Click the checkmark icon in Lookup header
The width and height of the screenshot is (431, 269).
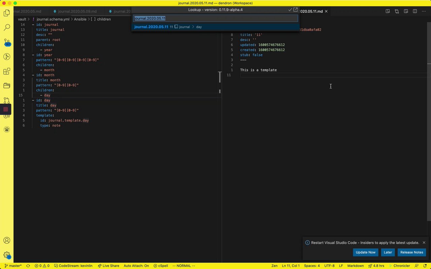(290, 10)
